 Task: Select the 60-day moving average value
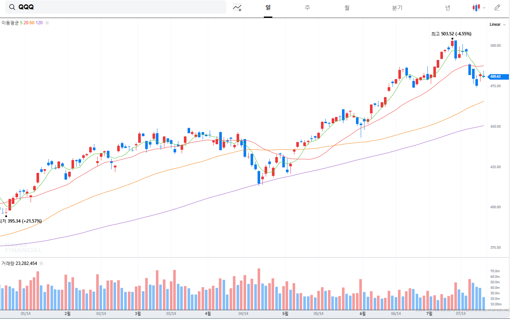tap(32, 23)
